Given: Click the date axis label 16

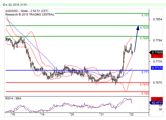Looking at the screenshot, I should (x=13, y=114).
